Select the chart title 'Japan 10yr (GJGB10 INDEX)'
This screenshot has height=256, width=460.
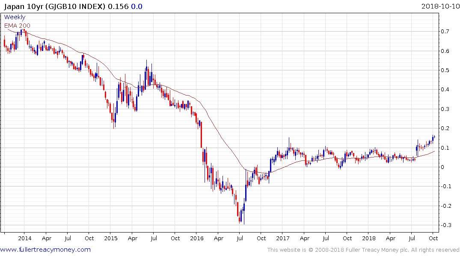point(55,6)
